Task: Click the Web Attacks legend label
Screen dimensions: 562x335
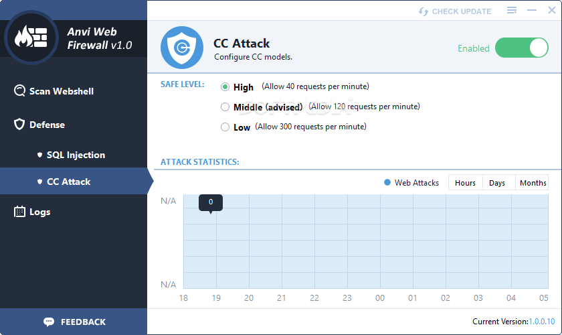Action: pos(416,183)
